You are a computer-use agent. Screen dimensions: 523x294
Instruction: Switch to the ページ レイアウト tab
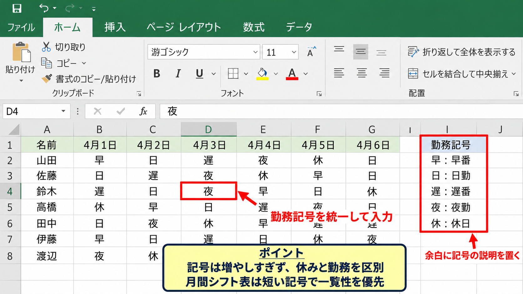184,27
